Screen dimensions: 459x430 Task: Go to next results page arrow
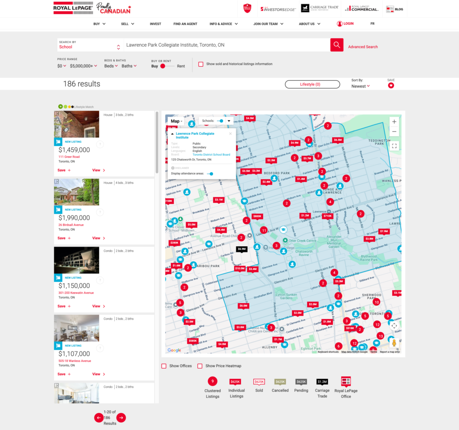pos(121,417)
